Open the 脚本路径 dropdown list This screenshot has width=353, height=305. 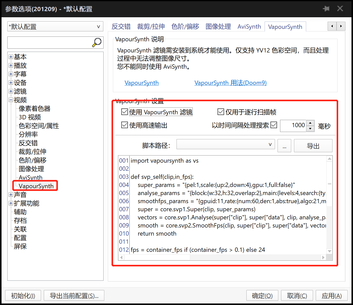coord(270,144)
